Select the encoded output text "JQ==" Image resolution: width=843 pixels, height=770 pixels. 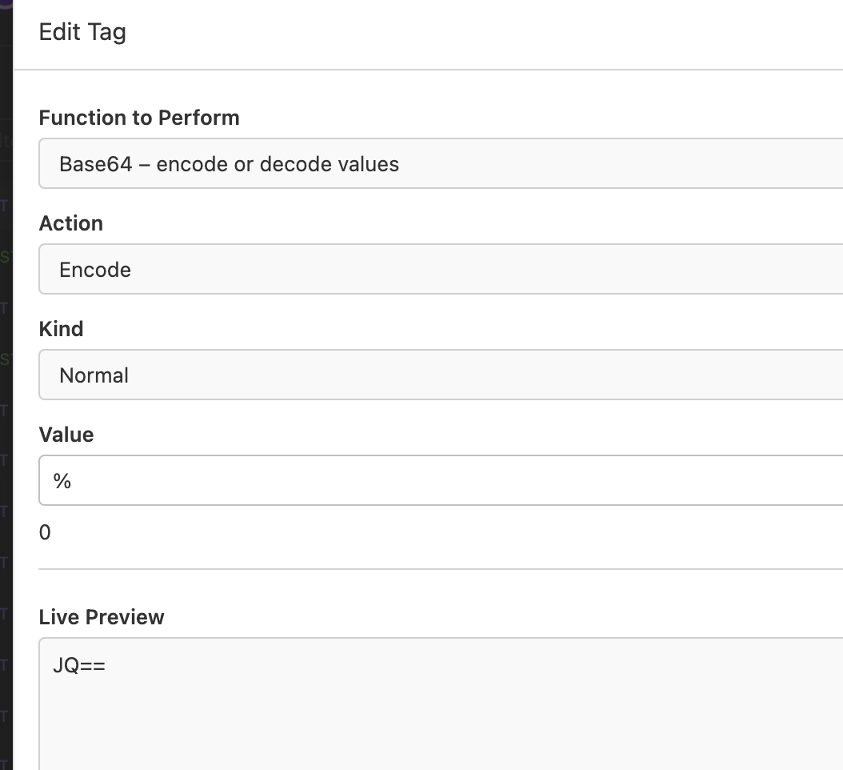78,664
